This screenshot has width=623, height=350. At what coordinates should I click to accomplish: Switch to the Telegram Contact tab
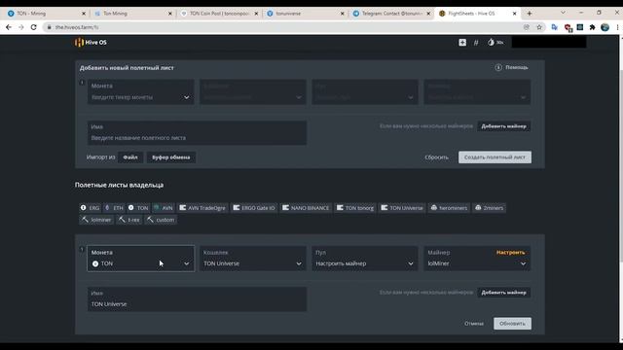tap(390, 14)
